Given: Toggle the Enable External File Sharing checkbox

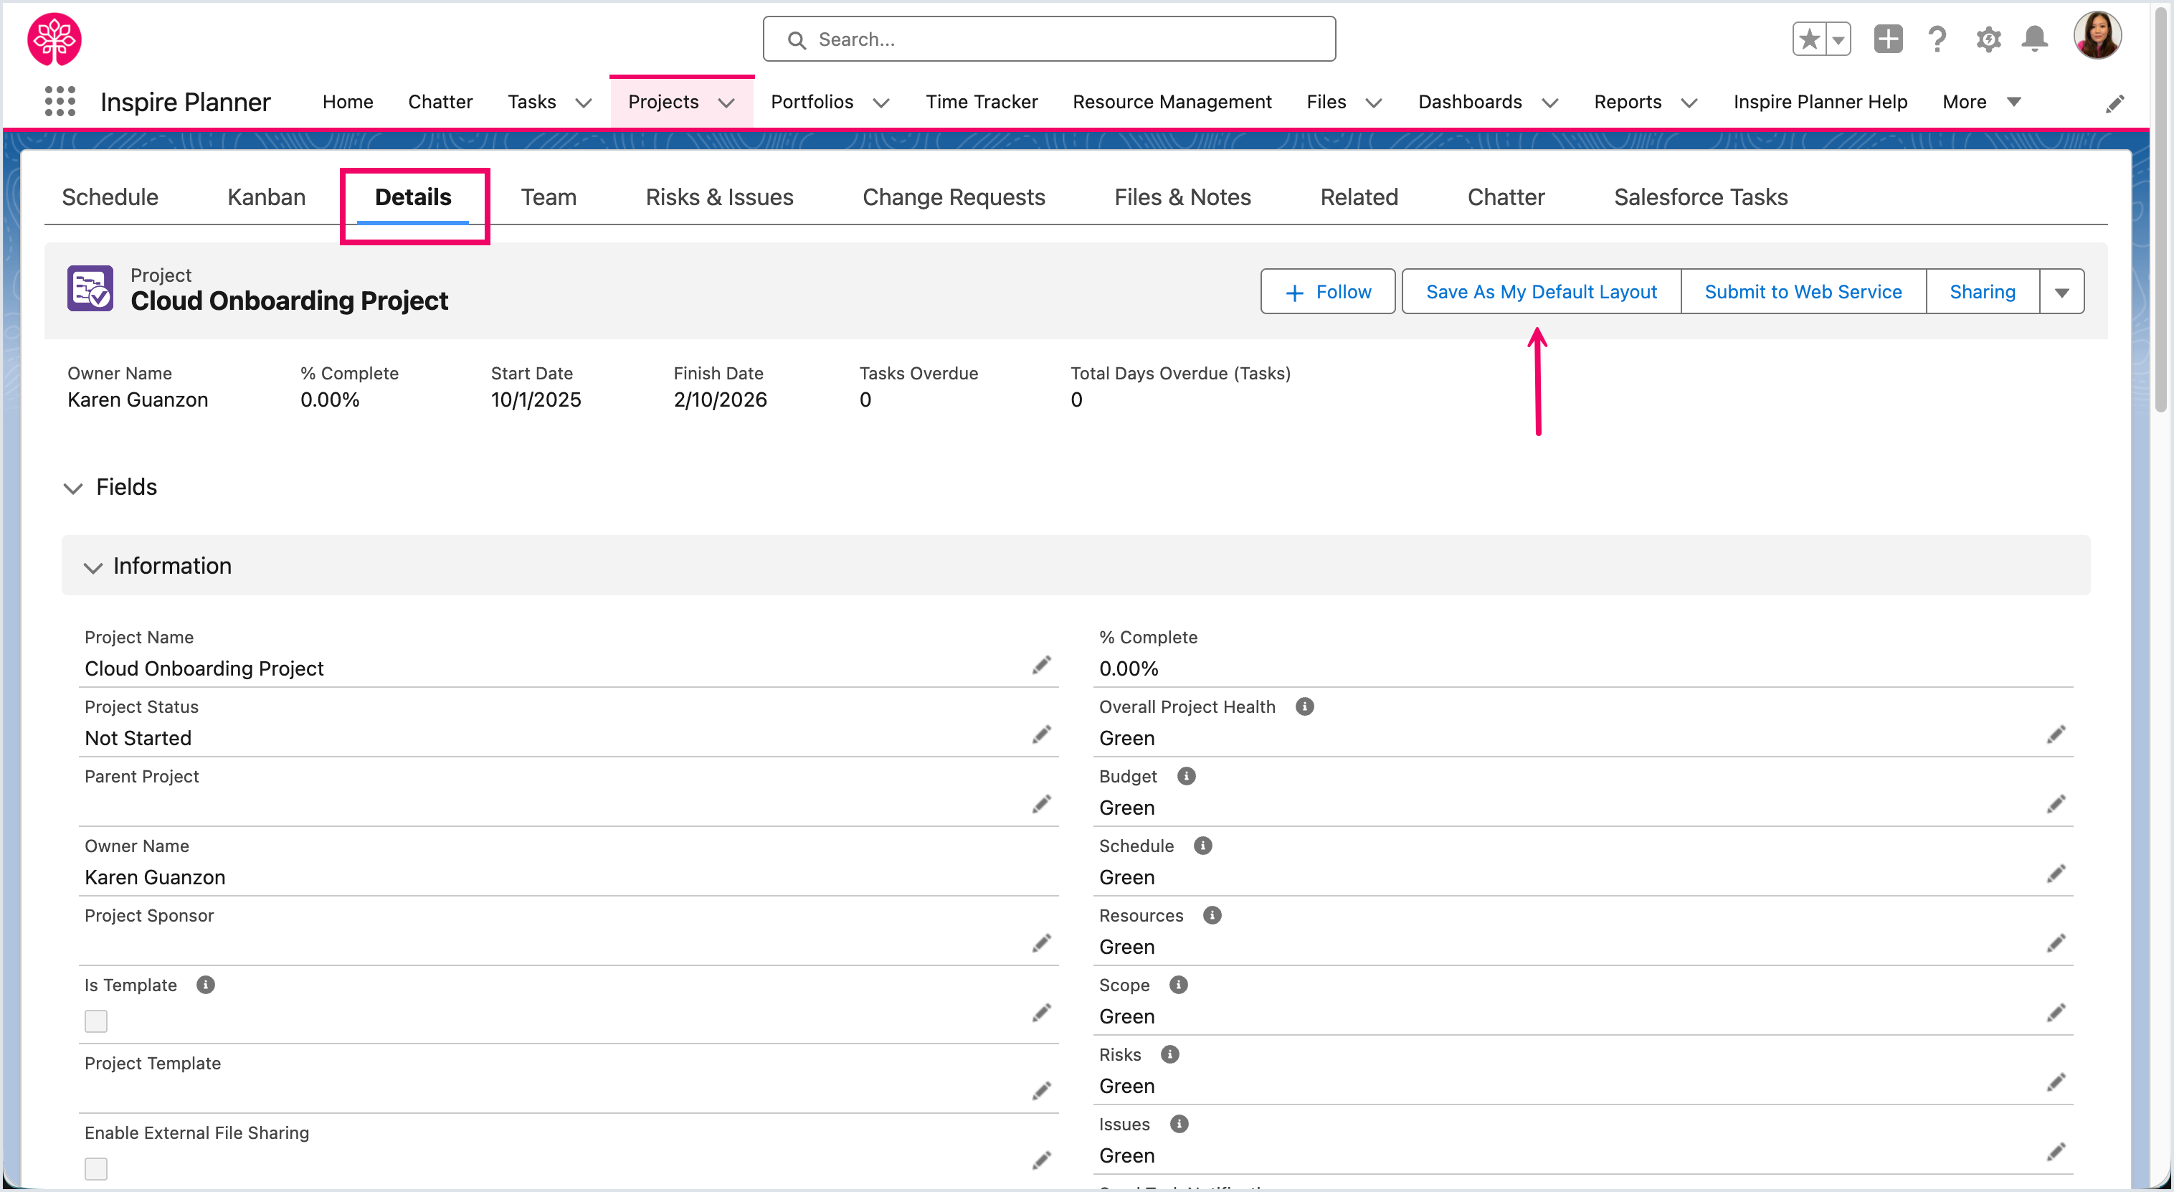Looking at the screenshot, I should pos(96,1168).
